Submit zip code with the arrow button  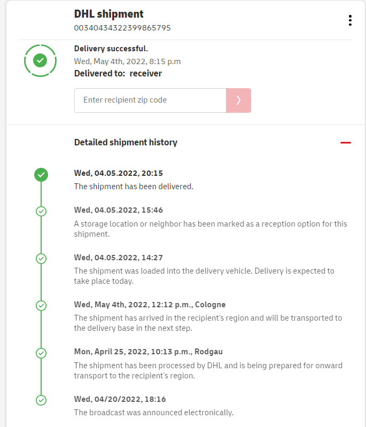238,100
